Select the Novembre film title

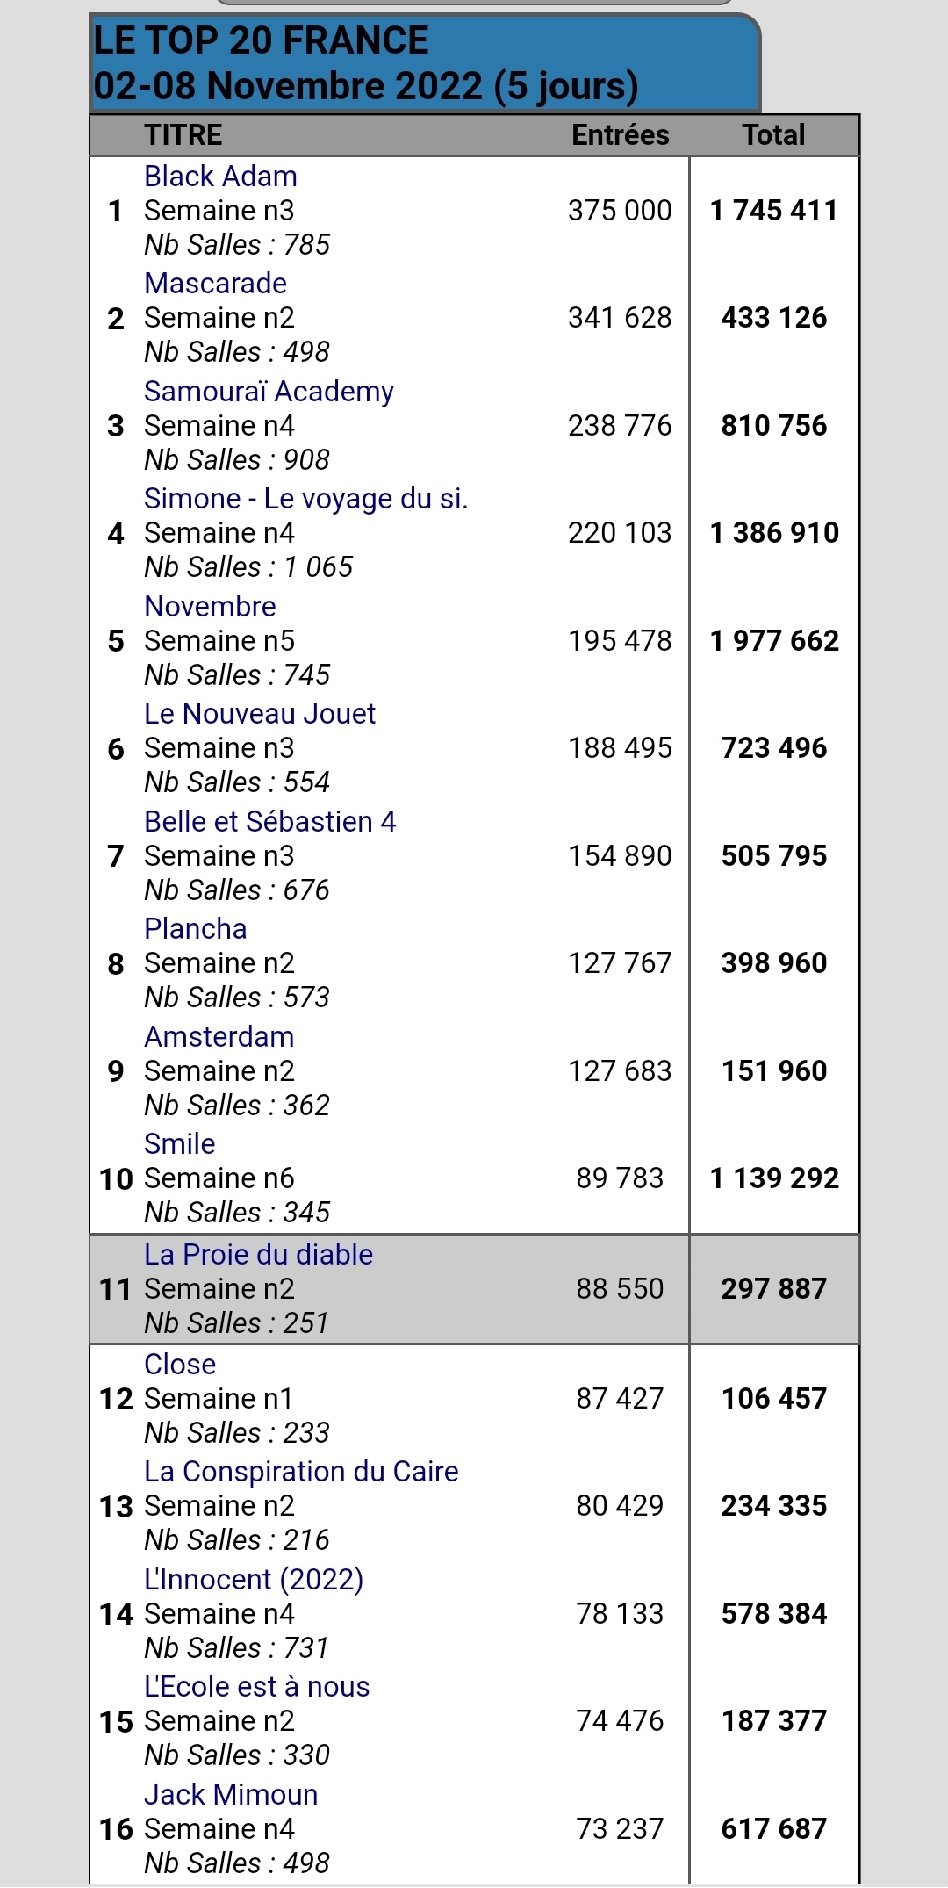coord(210,607)
